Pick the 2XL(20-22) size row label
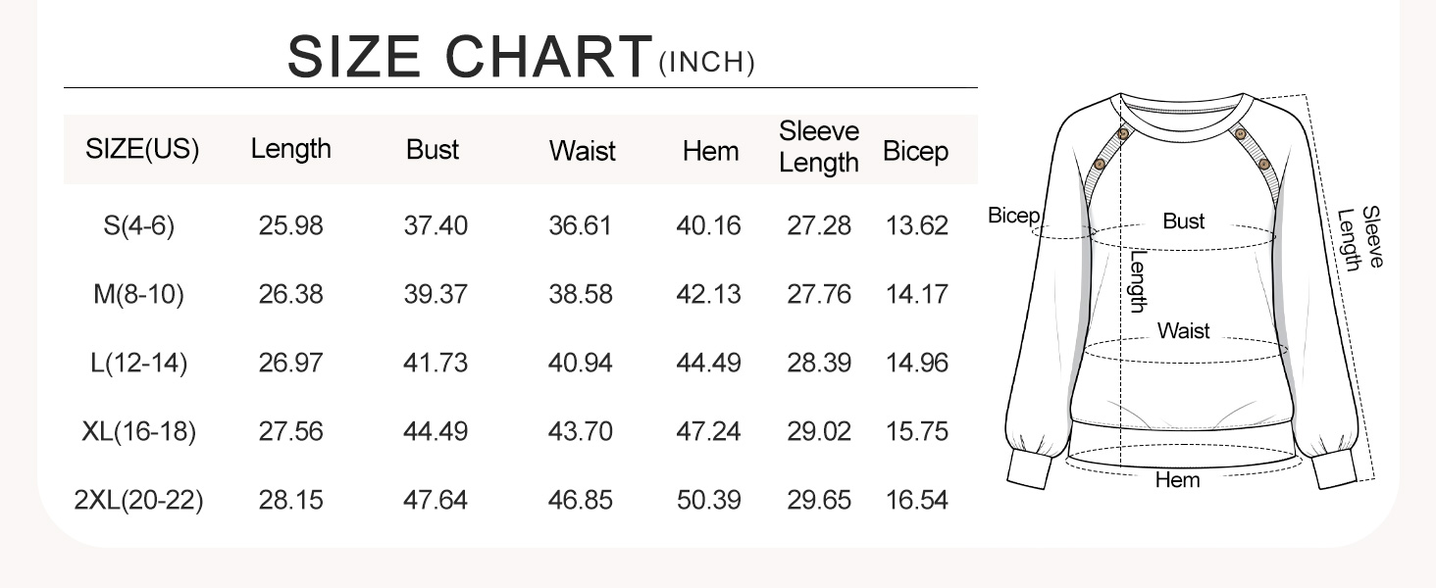Image resolution: width=1436 pixels, height=588 pixels. pyautogui.click(x=138, y=501)
